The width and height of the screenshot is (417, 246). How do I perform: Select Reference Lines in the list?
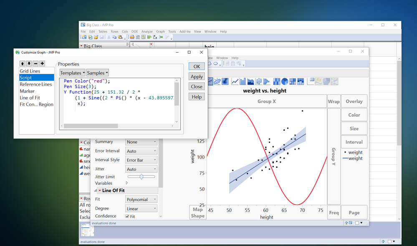[36, 84]
